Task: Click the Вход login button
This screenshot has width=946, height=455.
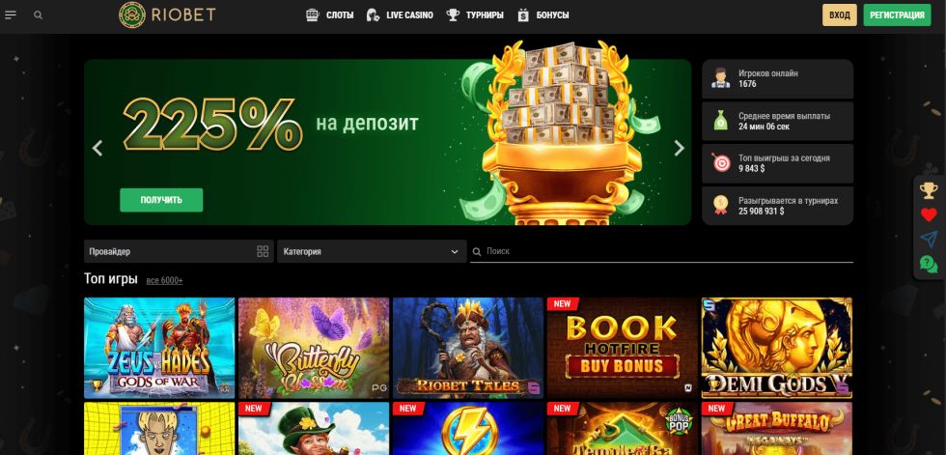Action: 839,15
